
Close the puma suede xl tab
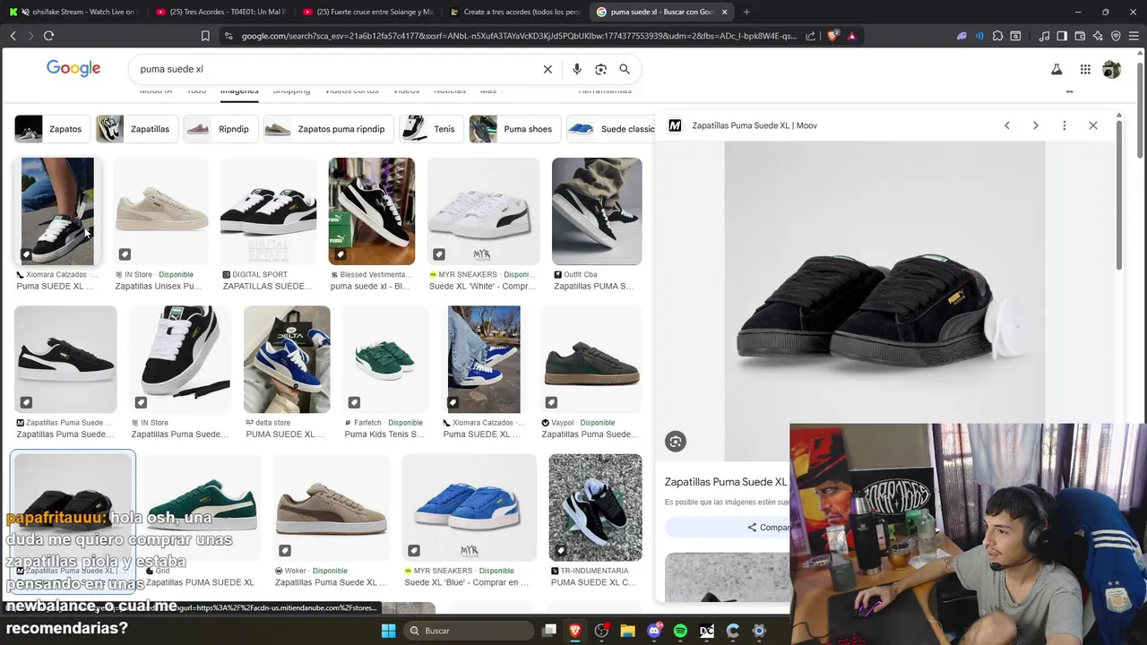[724, 12]
